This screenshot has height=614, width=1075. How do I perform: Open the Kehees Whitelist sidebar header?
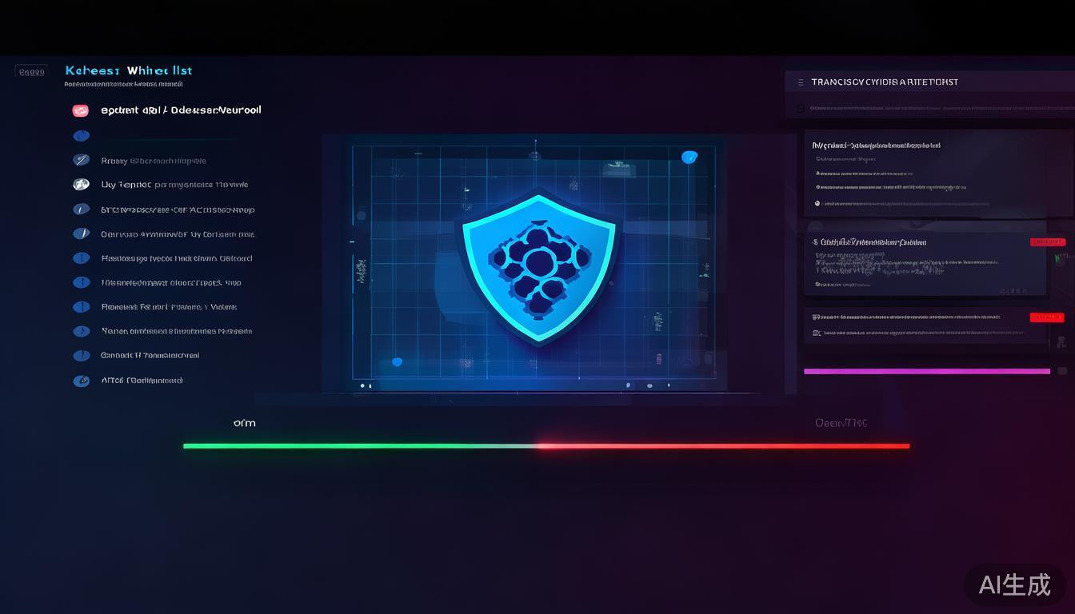pyautogui.click(x=128, y=70)
